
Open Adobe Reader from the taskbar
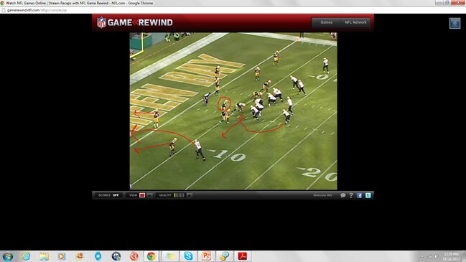click(242, 256)
